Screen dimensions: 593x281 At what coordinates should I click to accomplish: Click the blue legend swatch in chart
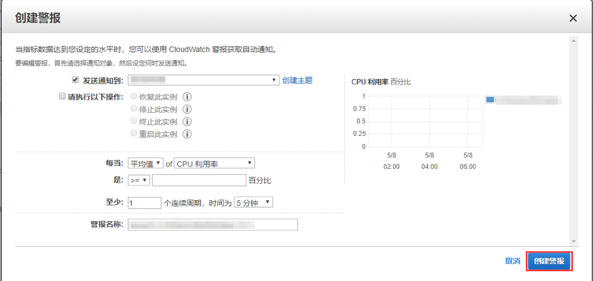point(490,100)
